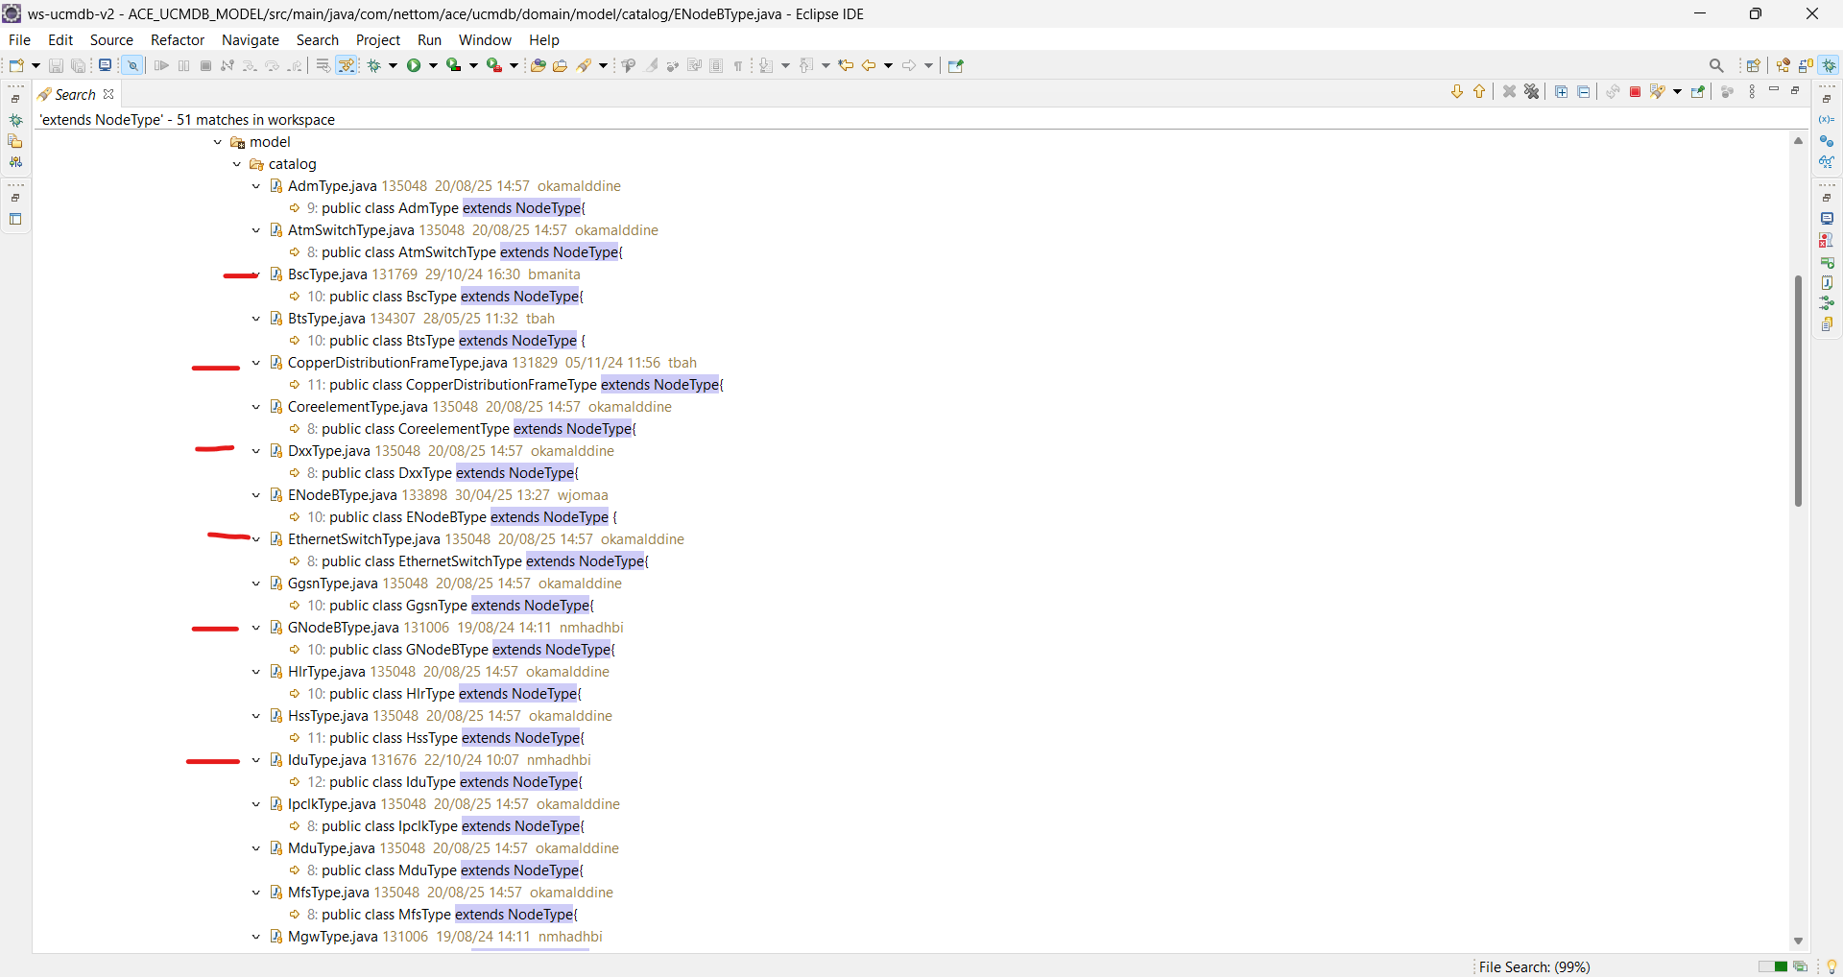Open the Debug perspective bug icon
1843x977 pixels.
pos(1831,65)
